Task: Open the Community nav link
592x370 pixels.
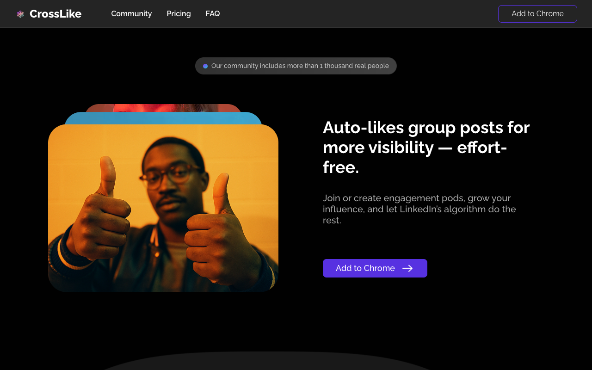Action: (131, 14)
